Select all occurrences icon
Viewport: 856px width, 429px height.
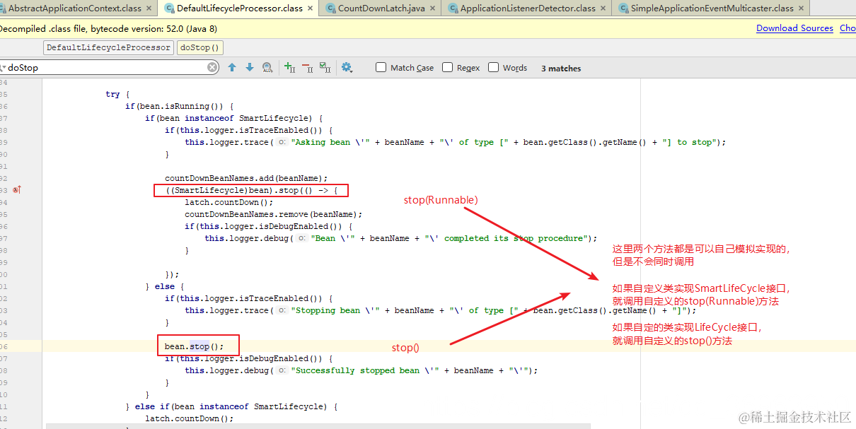(x=325, y=67)
